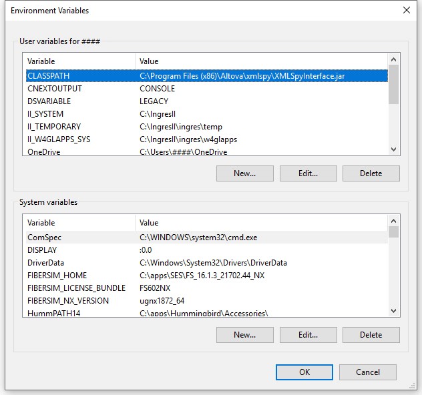
Task: Confirm the dialog with OK
Action: coord(304,372)
